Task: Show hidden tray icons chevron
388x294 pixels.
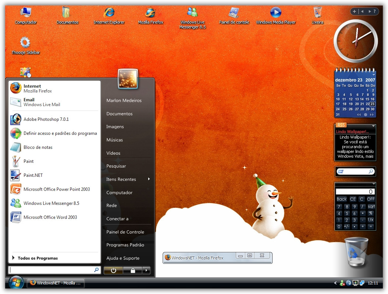Action: (336, 283)
